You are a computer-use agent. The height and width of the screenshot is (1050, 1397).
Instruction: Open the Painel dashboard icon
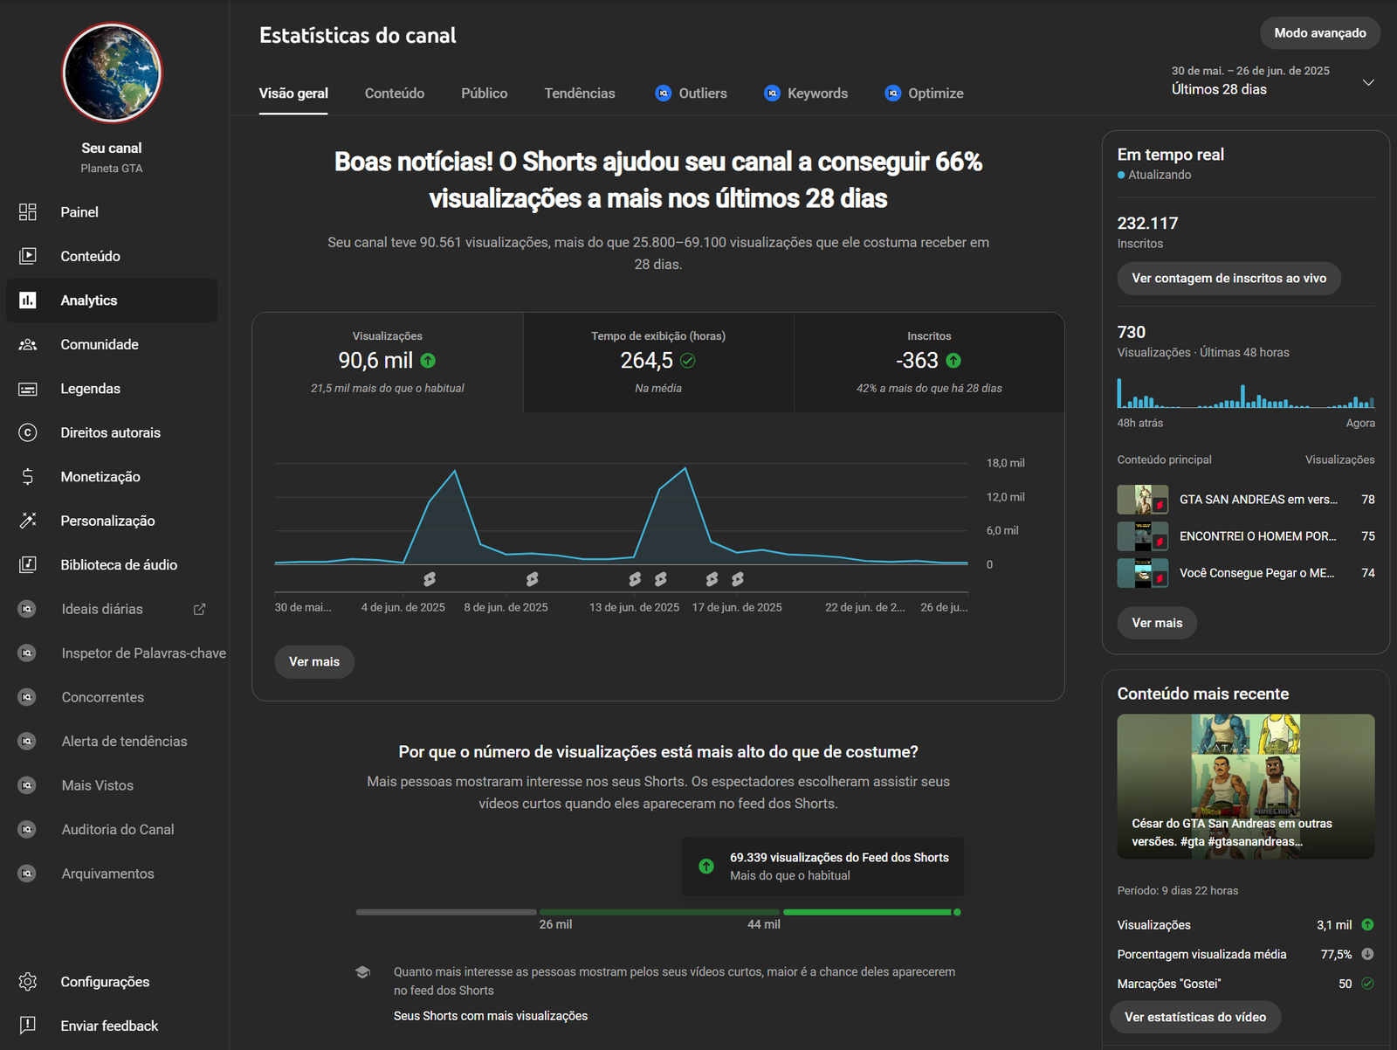tap(28, 211)
